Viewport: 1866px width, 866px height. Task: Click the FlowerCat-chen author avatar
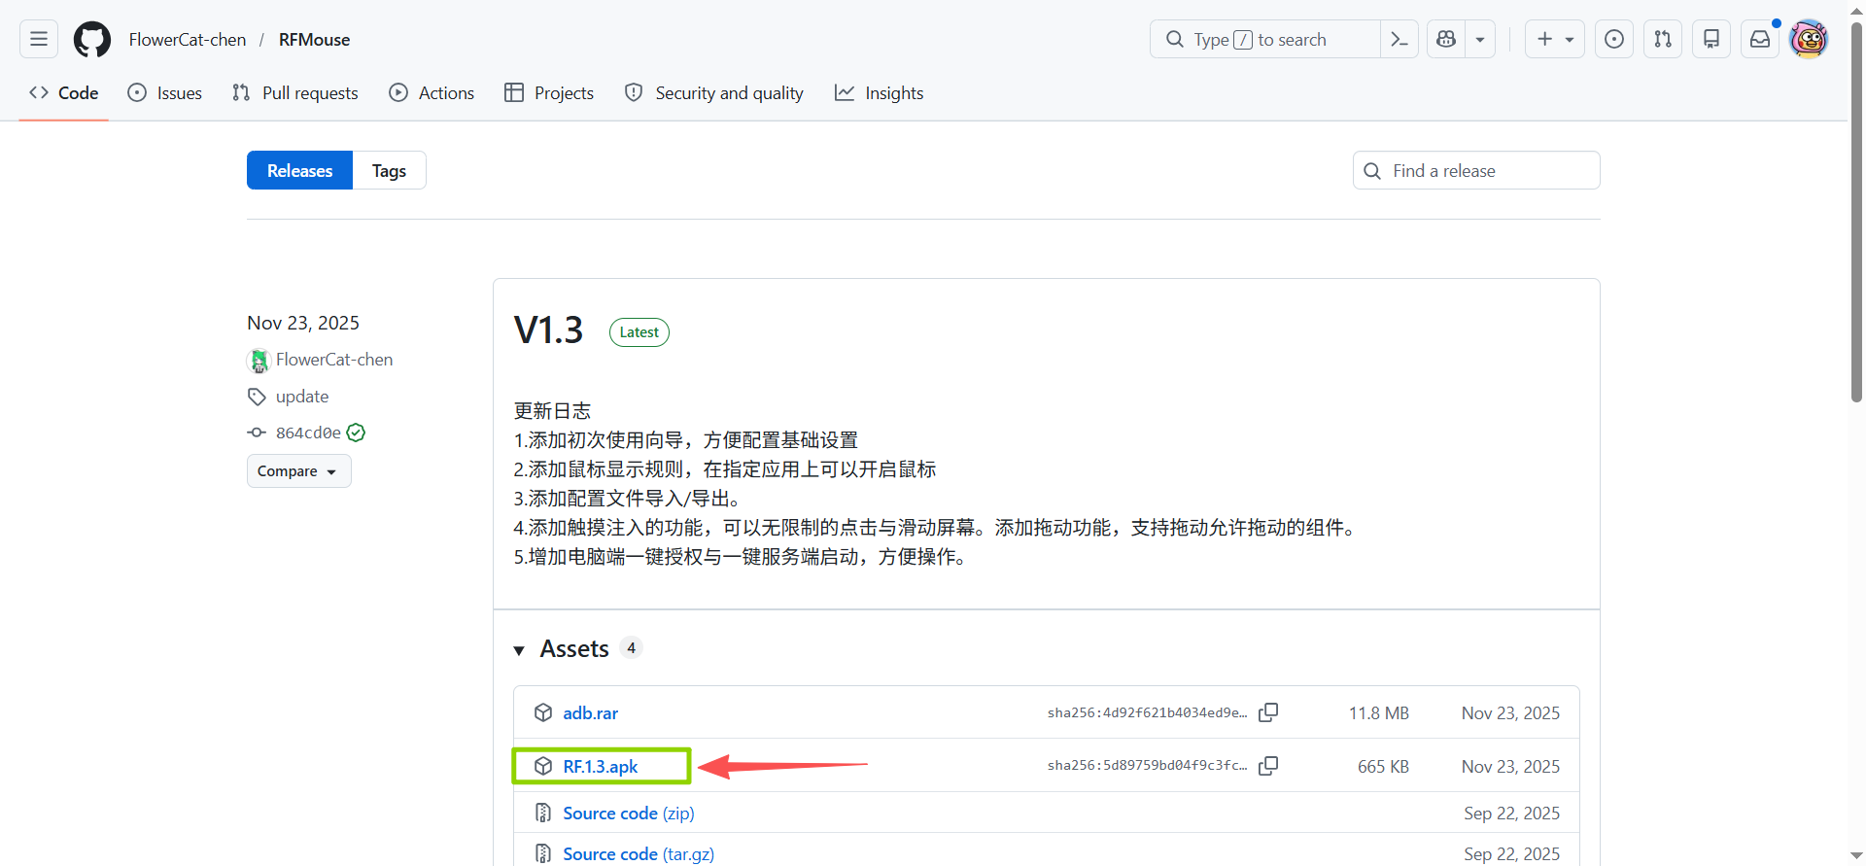pos(259,361)
